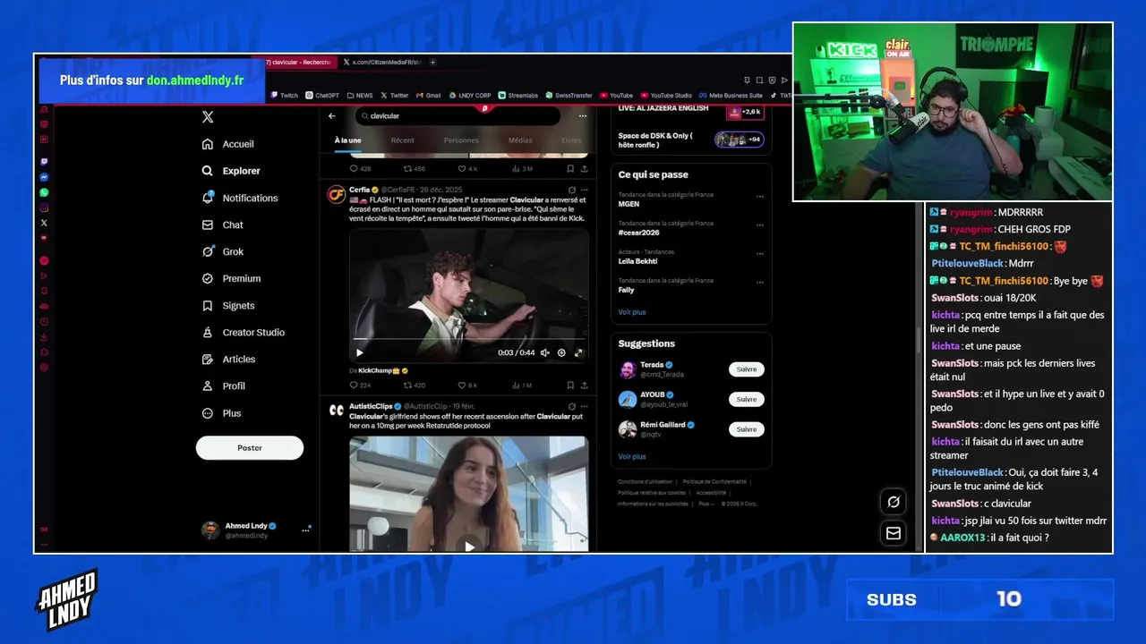Image resolution: width=1146 pixels, height=644 pixels.
Task: Expand Cerfia video to fullscreen
Action: coord(578,352)
